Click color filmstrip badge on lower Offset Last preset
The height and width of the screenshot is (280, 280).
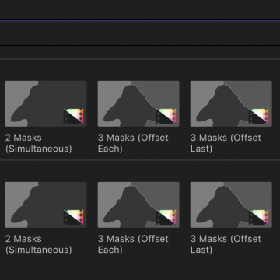259,217
